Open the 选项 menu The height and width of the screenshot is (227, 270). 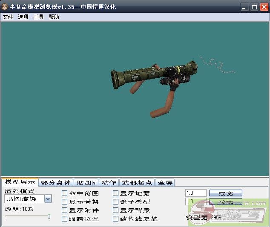pos(23,17)
